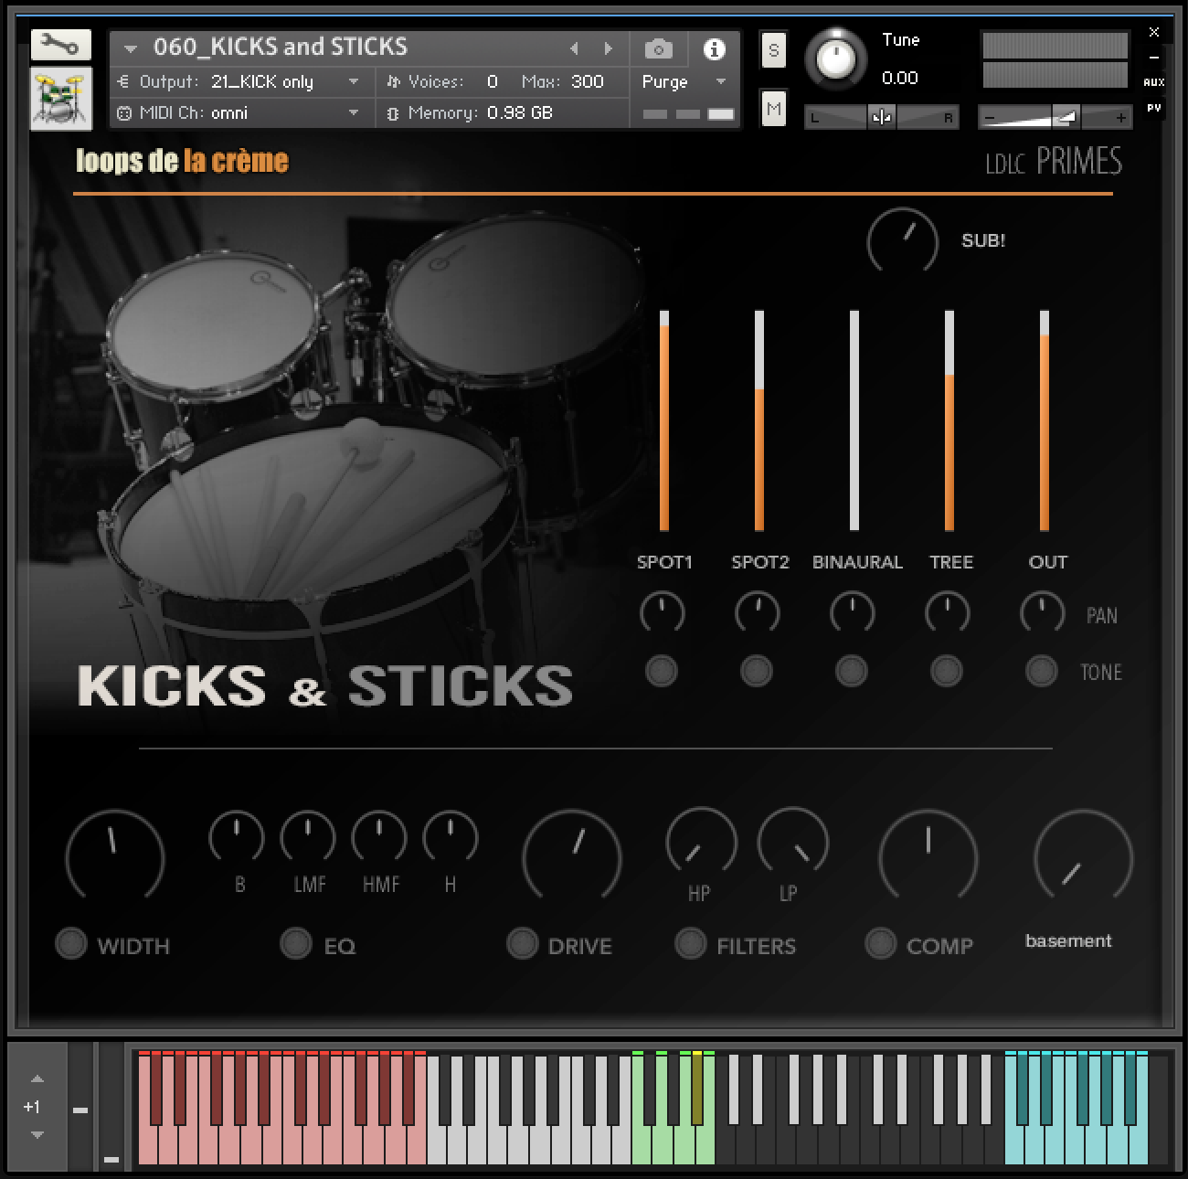1188x1179 pixels.
Task: Enable the WIDTH toggle button
Action: (71, 943)
